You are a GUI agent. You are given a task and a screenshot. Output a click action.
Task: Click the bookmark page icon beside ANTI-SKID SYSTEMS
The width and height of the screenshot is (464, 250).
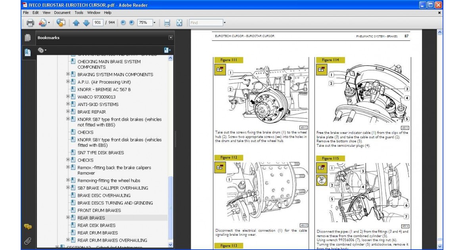pos(73,104)
